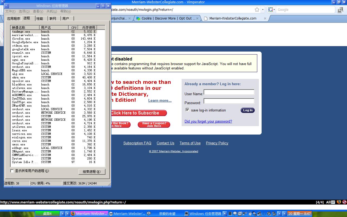Select the googletalk.exe process row

pos(54,49)
